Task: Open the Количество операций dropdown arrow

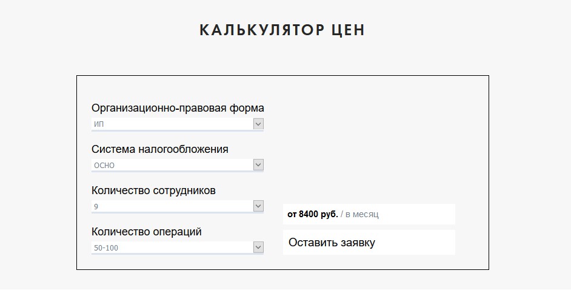Action: (x=258, y=248)
